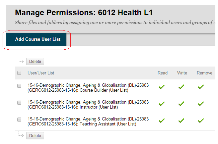Select the Course Builder user list checkbox

pos(19,86)
